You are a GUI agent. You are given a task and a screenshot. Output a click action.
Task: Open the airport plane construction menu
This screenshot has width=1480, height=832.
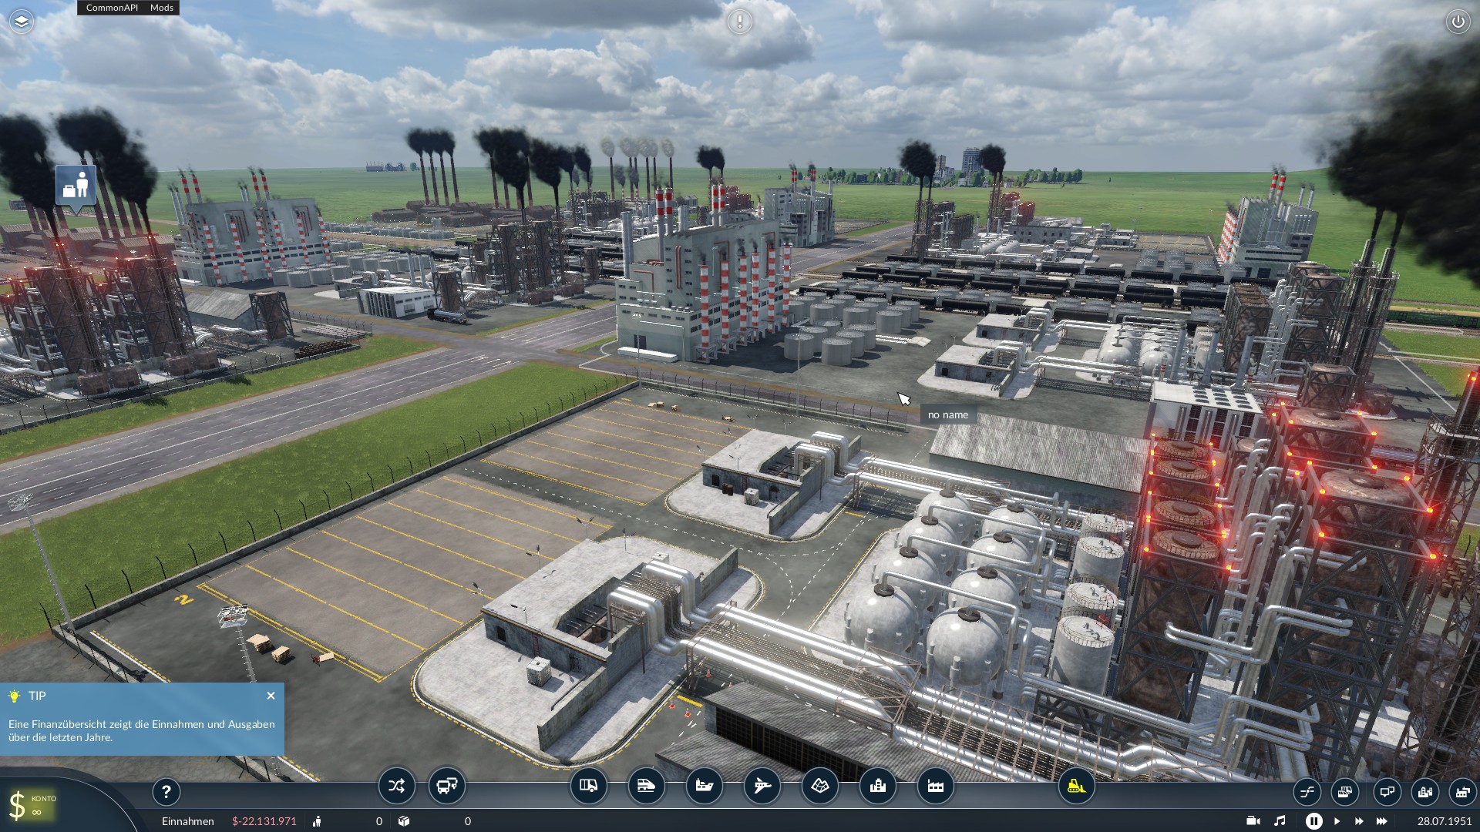762,787
